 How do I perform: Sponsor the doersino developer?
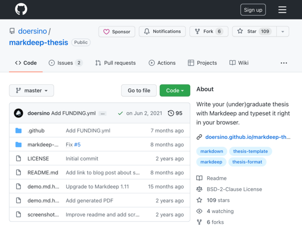117,32
